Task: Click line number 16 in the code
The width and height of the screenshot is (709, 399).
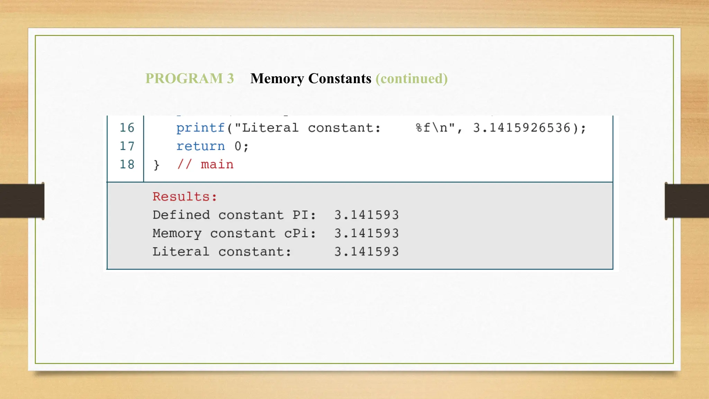Action: 127,128
